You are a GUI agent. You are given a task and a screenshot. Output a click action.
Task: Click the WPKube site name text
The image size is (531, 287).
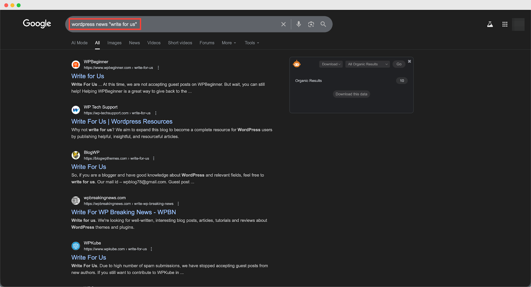pos(92,243)
